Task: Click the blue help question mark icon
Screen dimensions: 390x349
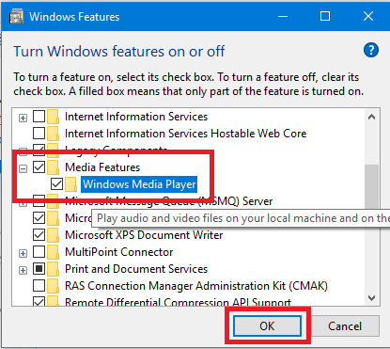Action: click(371, 50)
